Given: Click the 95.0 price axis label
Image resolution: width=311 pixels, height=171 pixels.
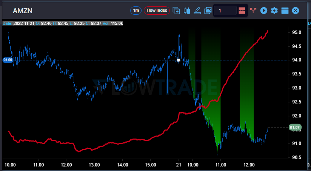Looking at the screenshot, I should pos(297,32).
